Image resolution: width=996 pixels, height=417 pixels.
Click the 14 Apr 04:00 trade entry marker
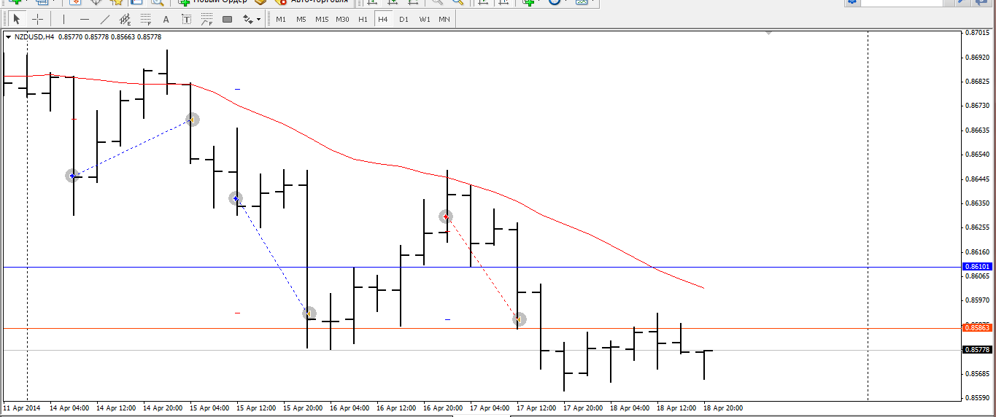[72, 176]
